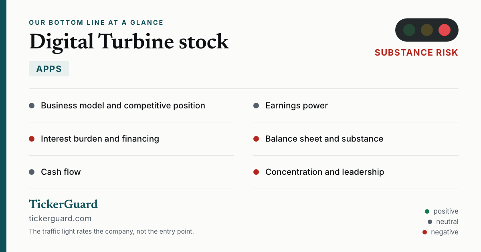This screenshot has height=252, width=481.
Task: Click the SUBSTANCE RISK rating label
Action: pyautogui.click(x=416, y=53)
